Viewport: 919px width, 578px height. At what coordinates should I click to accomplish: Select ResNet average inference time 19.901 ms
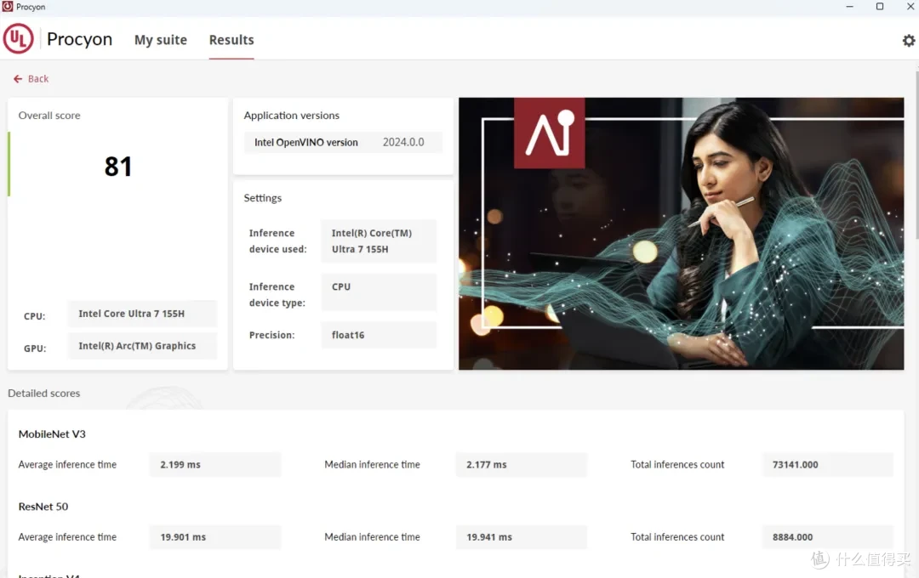215,537
